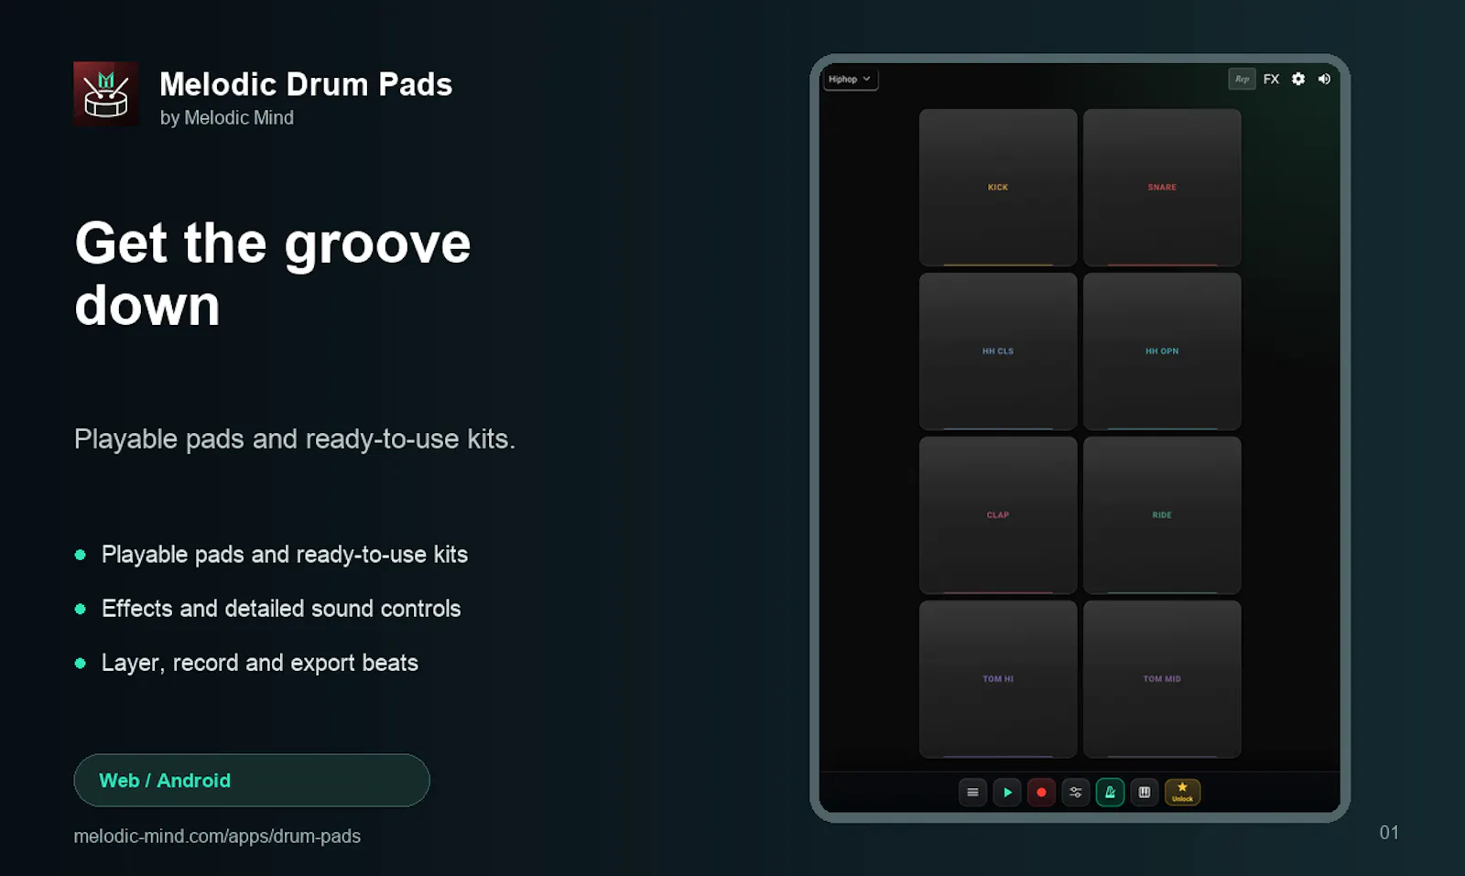
Task: Toggle the metronome button
Action: [1110, 793]
